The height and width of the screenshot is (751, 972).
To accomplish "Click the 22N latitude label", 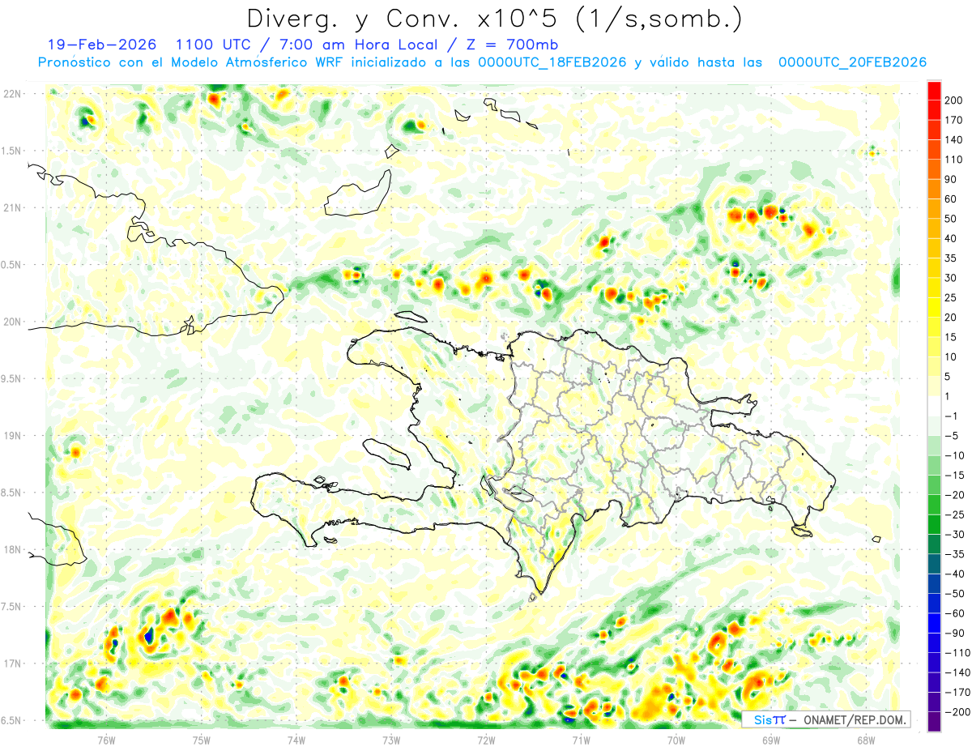I will pos(12,94).
